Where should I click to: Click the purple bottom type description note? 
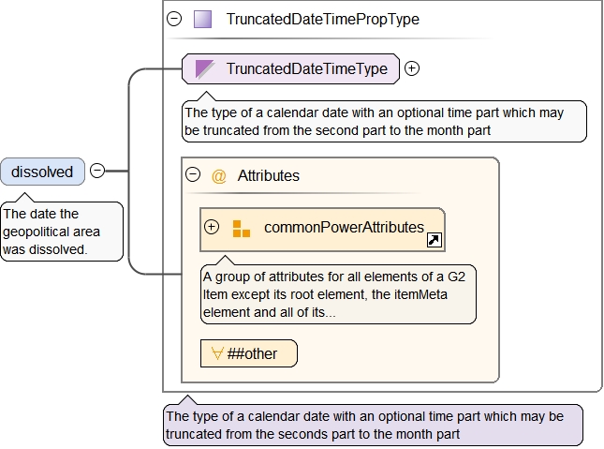pos(372,426)
